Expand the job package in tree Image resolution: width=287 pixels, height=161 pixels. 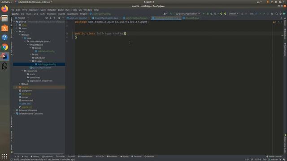[30, 55]
